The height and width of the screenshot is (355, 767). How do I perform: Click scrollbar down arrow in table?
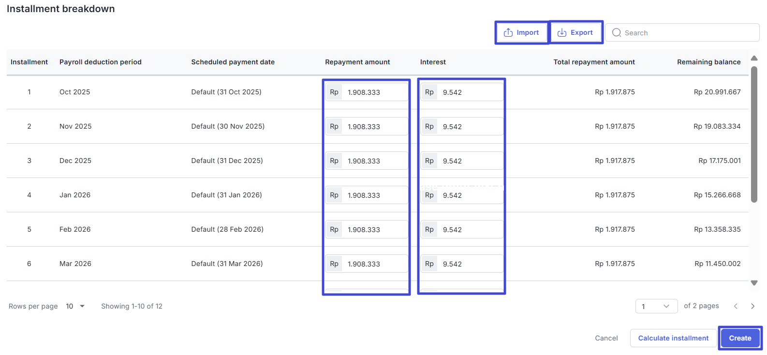754,283
